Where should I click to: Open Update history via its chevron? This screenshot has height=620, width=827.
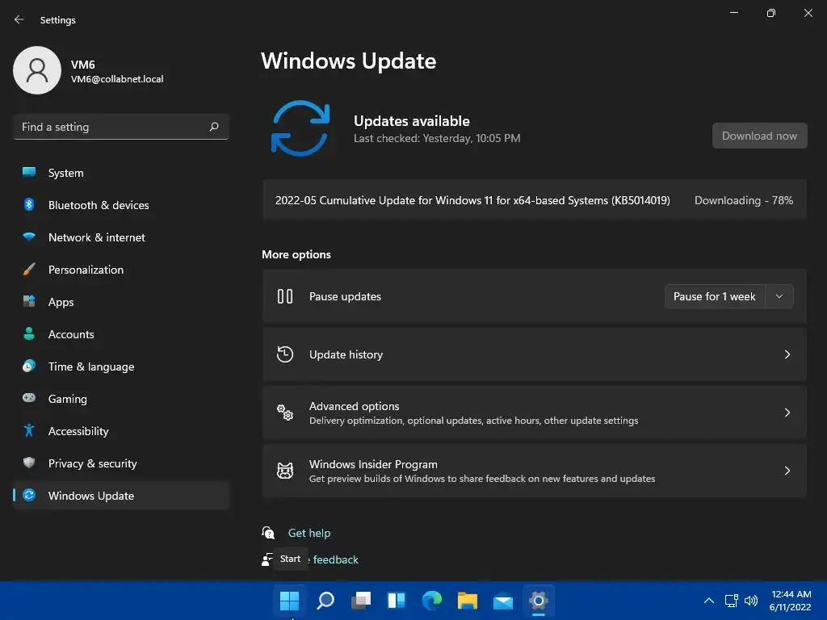point(787,354)
